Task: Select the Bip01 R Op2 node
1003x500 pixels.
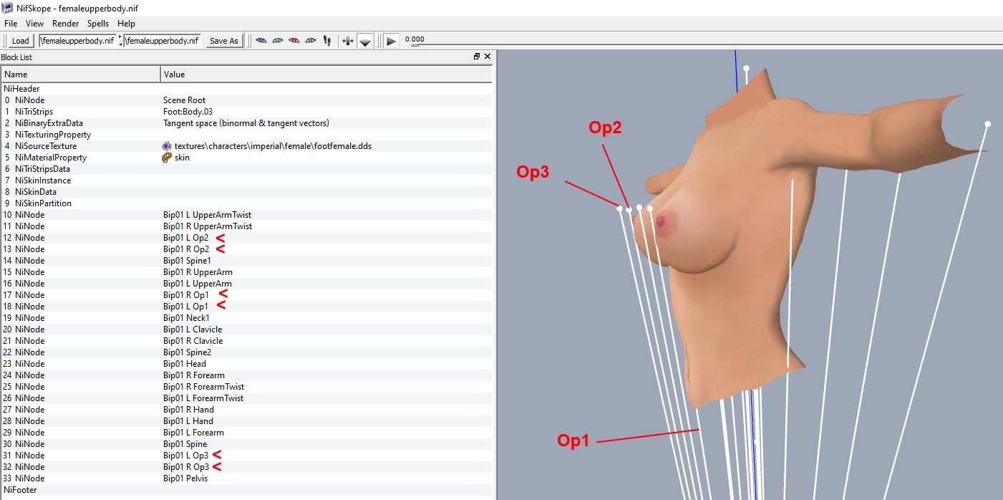Action: coord(246,249)
